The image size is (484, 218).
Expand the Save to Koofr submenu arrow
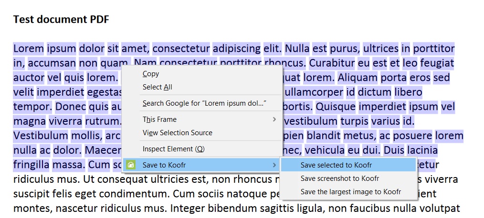coord(274,165)
